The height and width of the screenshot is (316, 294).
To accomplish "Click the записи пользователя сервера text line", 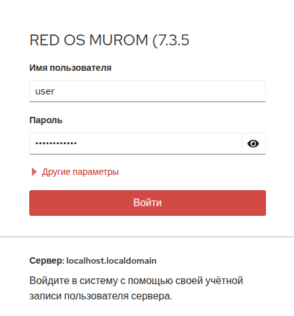I will [x=101, y=296].
